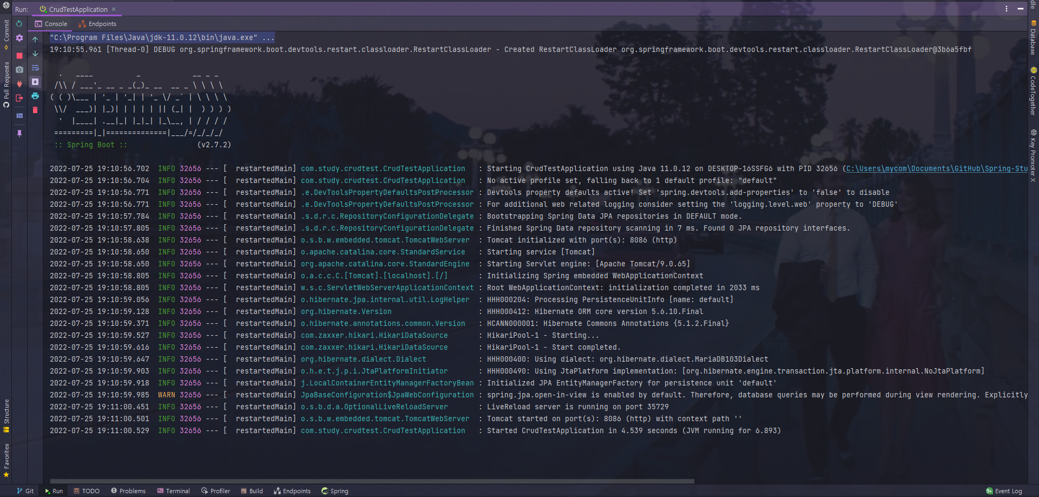Open the Key Promoter X tool window
This screenshot has height=497, width=1039.
click(1033, 156)
